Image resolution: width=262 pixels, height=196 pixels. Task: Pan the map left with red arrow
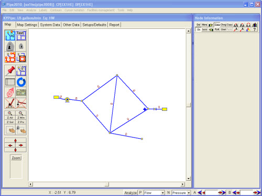pos(10,146)
